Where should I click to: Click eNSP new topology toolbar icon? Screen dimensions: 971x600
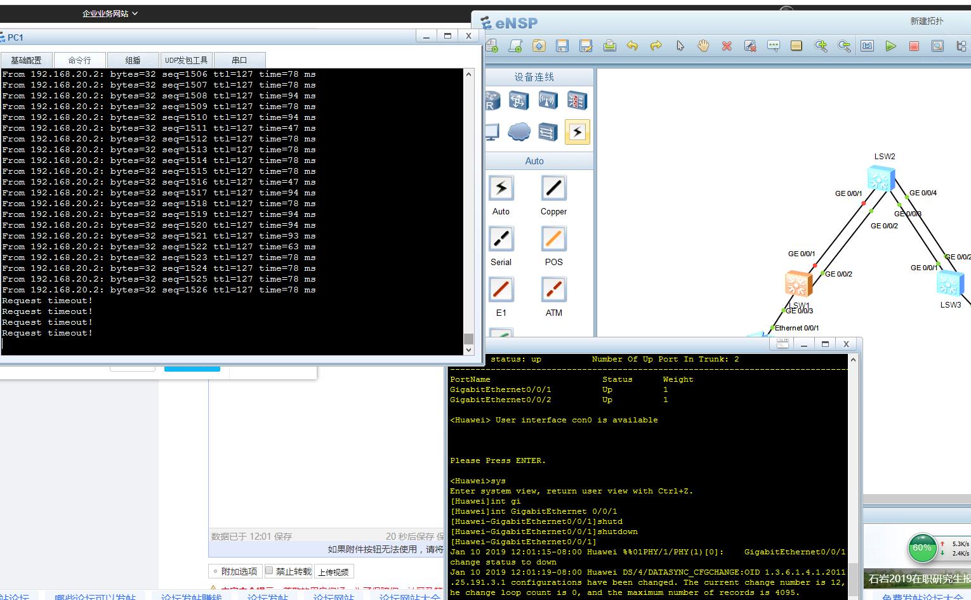(492, 46)
